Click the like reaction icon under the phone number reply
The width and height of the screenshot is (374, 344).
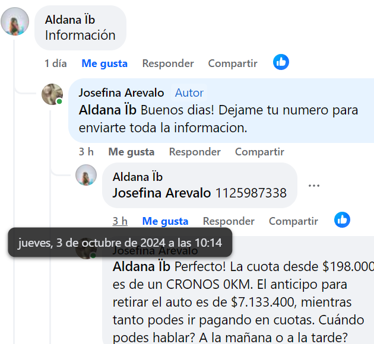click(342, 219)
